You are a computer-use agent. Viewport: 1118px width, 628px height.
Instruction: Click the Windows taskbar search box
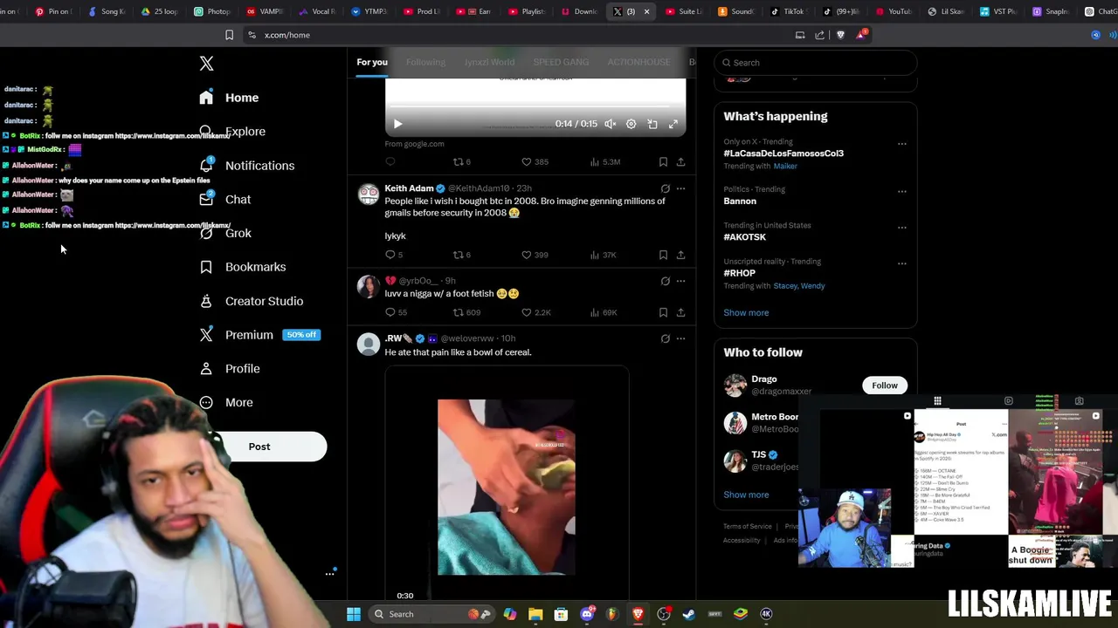412,614
